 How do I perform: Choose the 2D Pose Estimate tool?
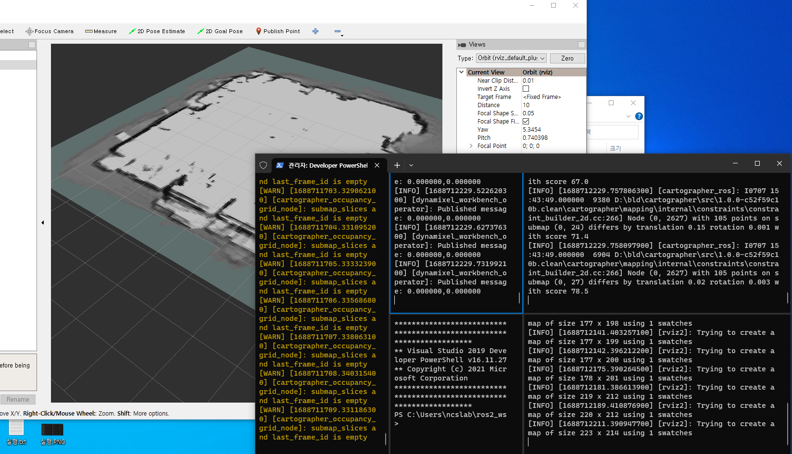[x=157, y=31]
